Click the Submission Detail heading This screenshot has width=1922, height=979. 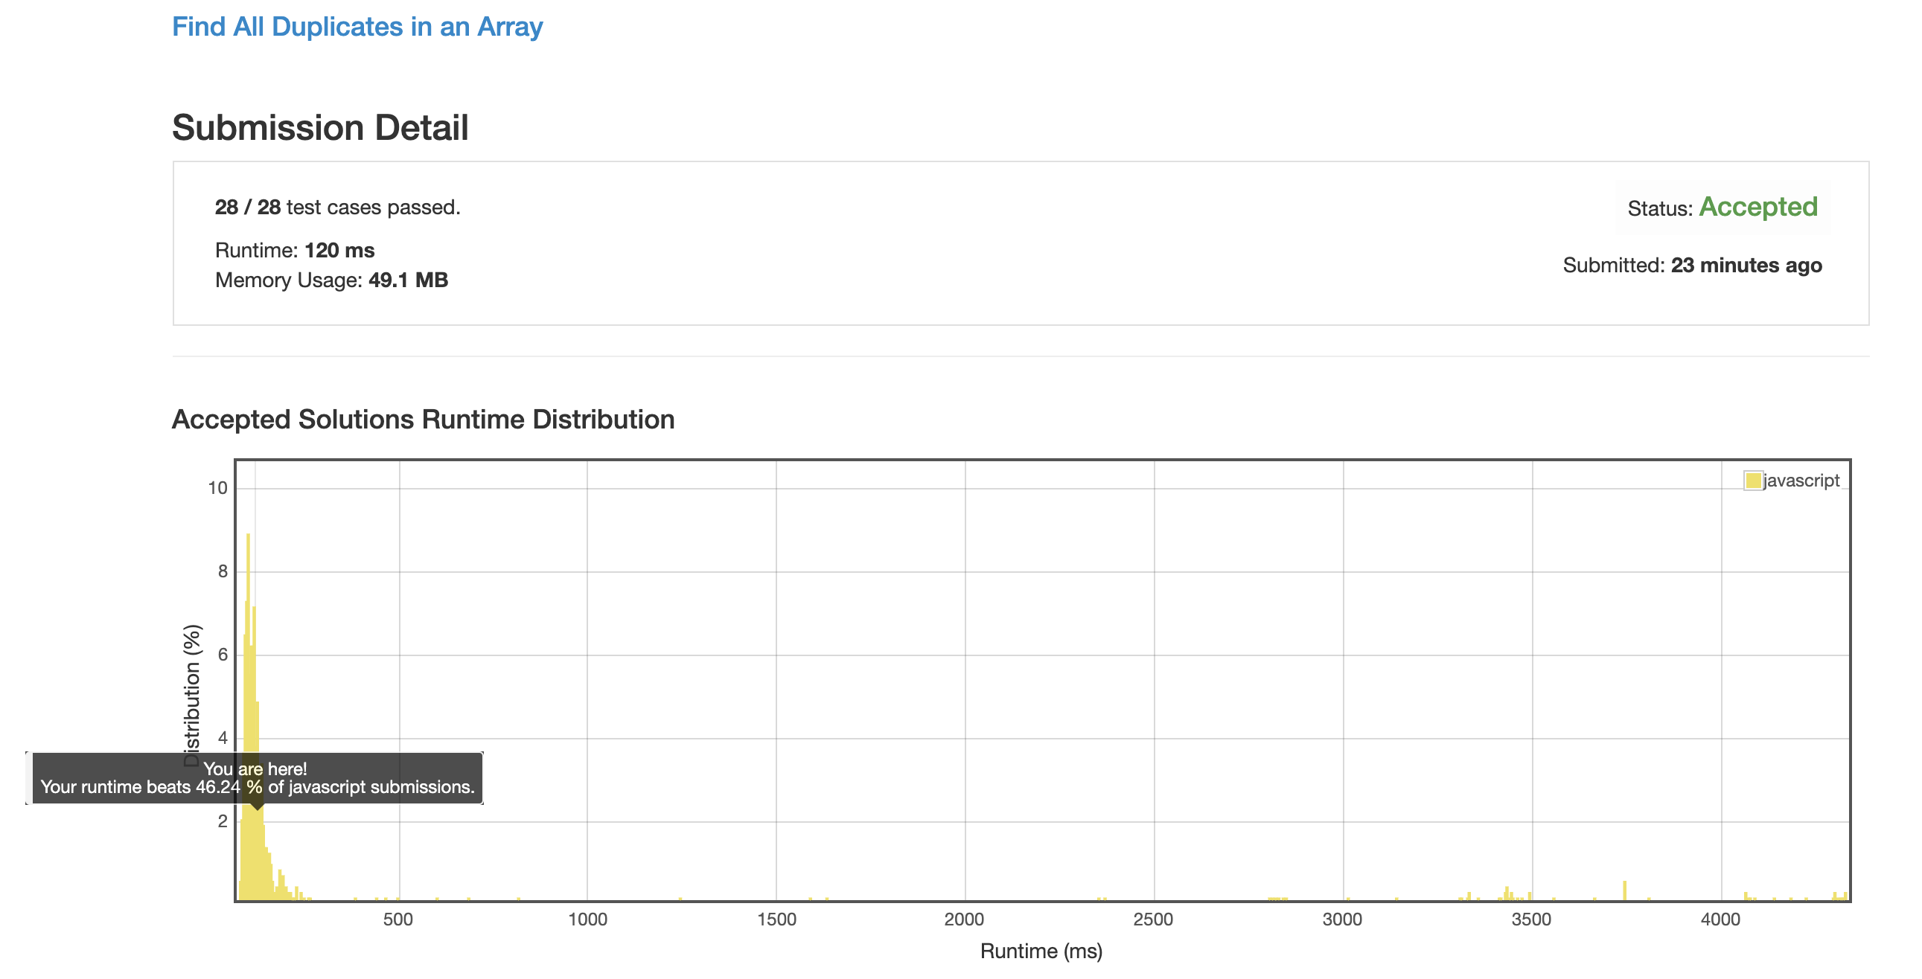tap(320, 127)
